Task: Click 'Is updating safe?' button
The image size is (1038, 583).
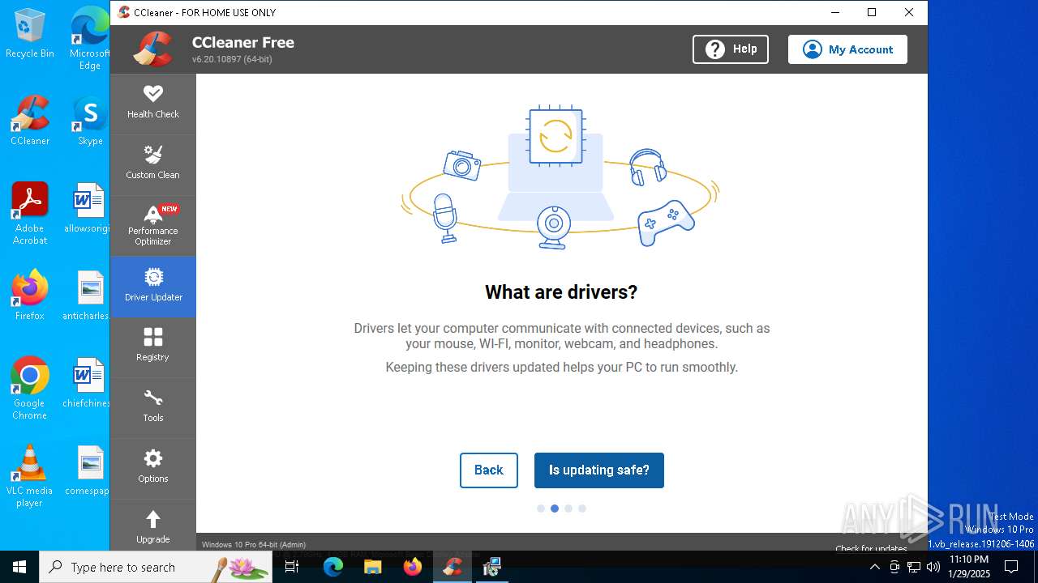Action: pyautogui.click(x=599, y=470)
